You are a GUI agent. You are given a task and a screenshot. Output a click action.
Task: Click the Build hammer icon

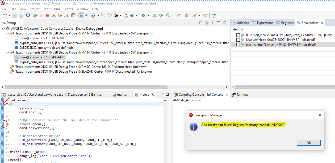click(x=168, y=15)
